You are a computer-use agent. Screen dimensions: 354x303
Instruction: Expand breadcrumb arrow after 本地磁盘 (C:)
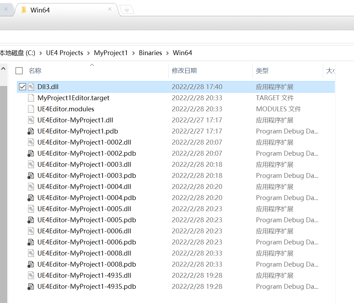click(x=41, y=53)
